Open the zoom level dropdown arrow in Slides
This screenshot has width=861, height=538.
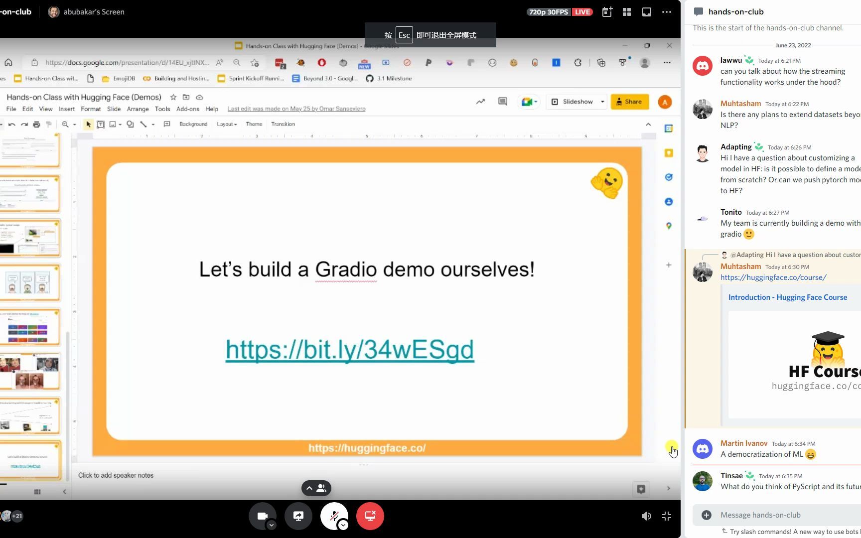(x=74, y=125)
